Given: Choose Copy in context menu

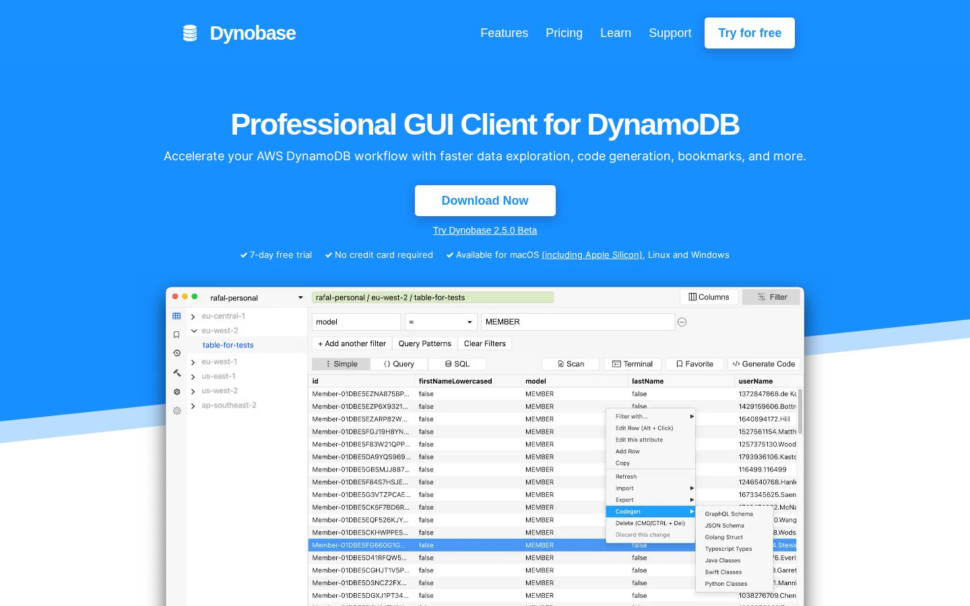Looking at the screenshot, I should [x=651, y=463].
